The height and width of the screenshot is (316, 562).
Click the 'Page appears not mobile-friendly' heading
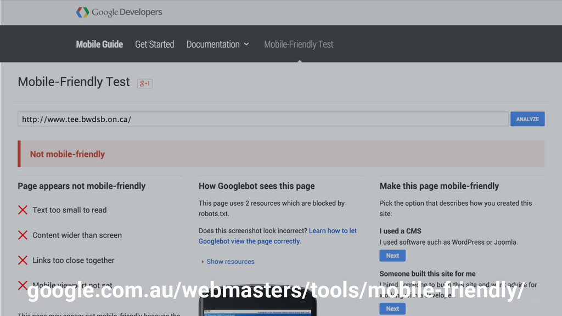[x=81, y=186]
